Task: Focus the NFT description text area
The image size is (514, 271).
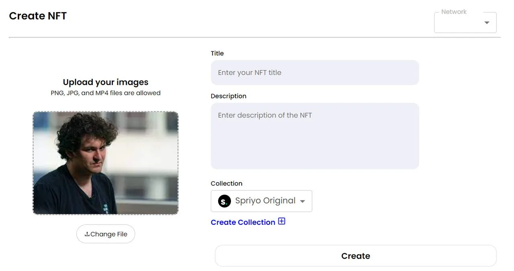Action: click(315, 136)
